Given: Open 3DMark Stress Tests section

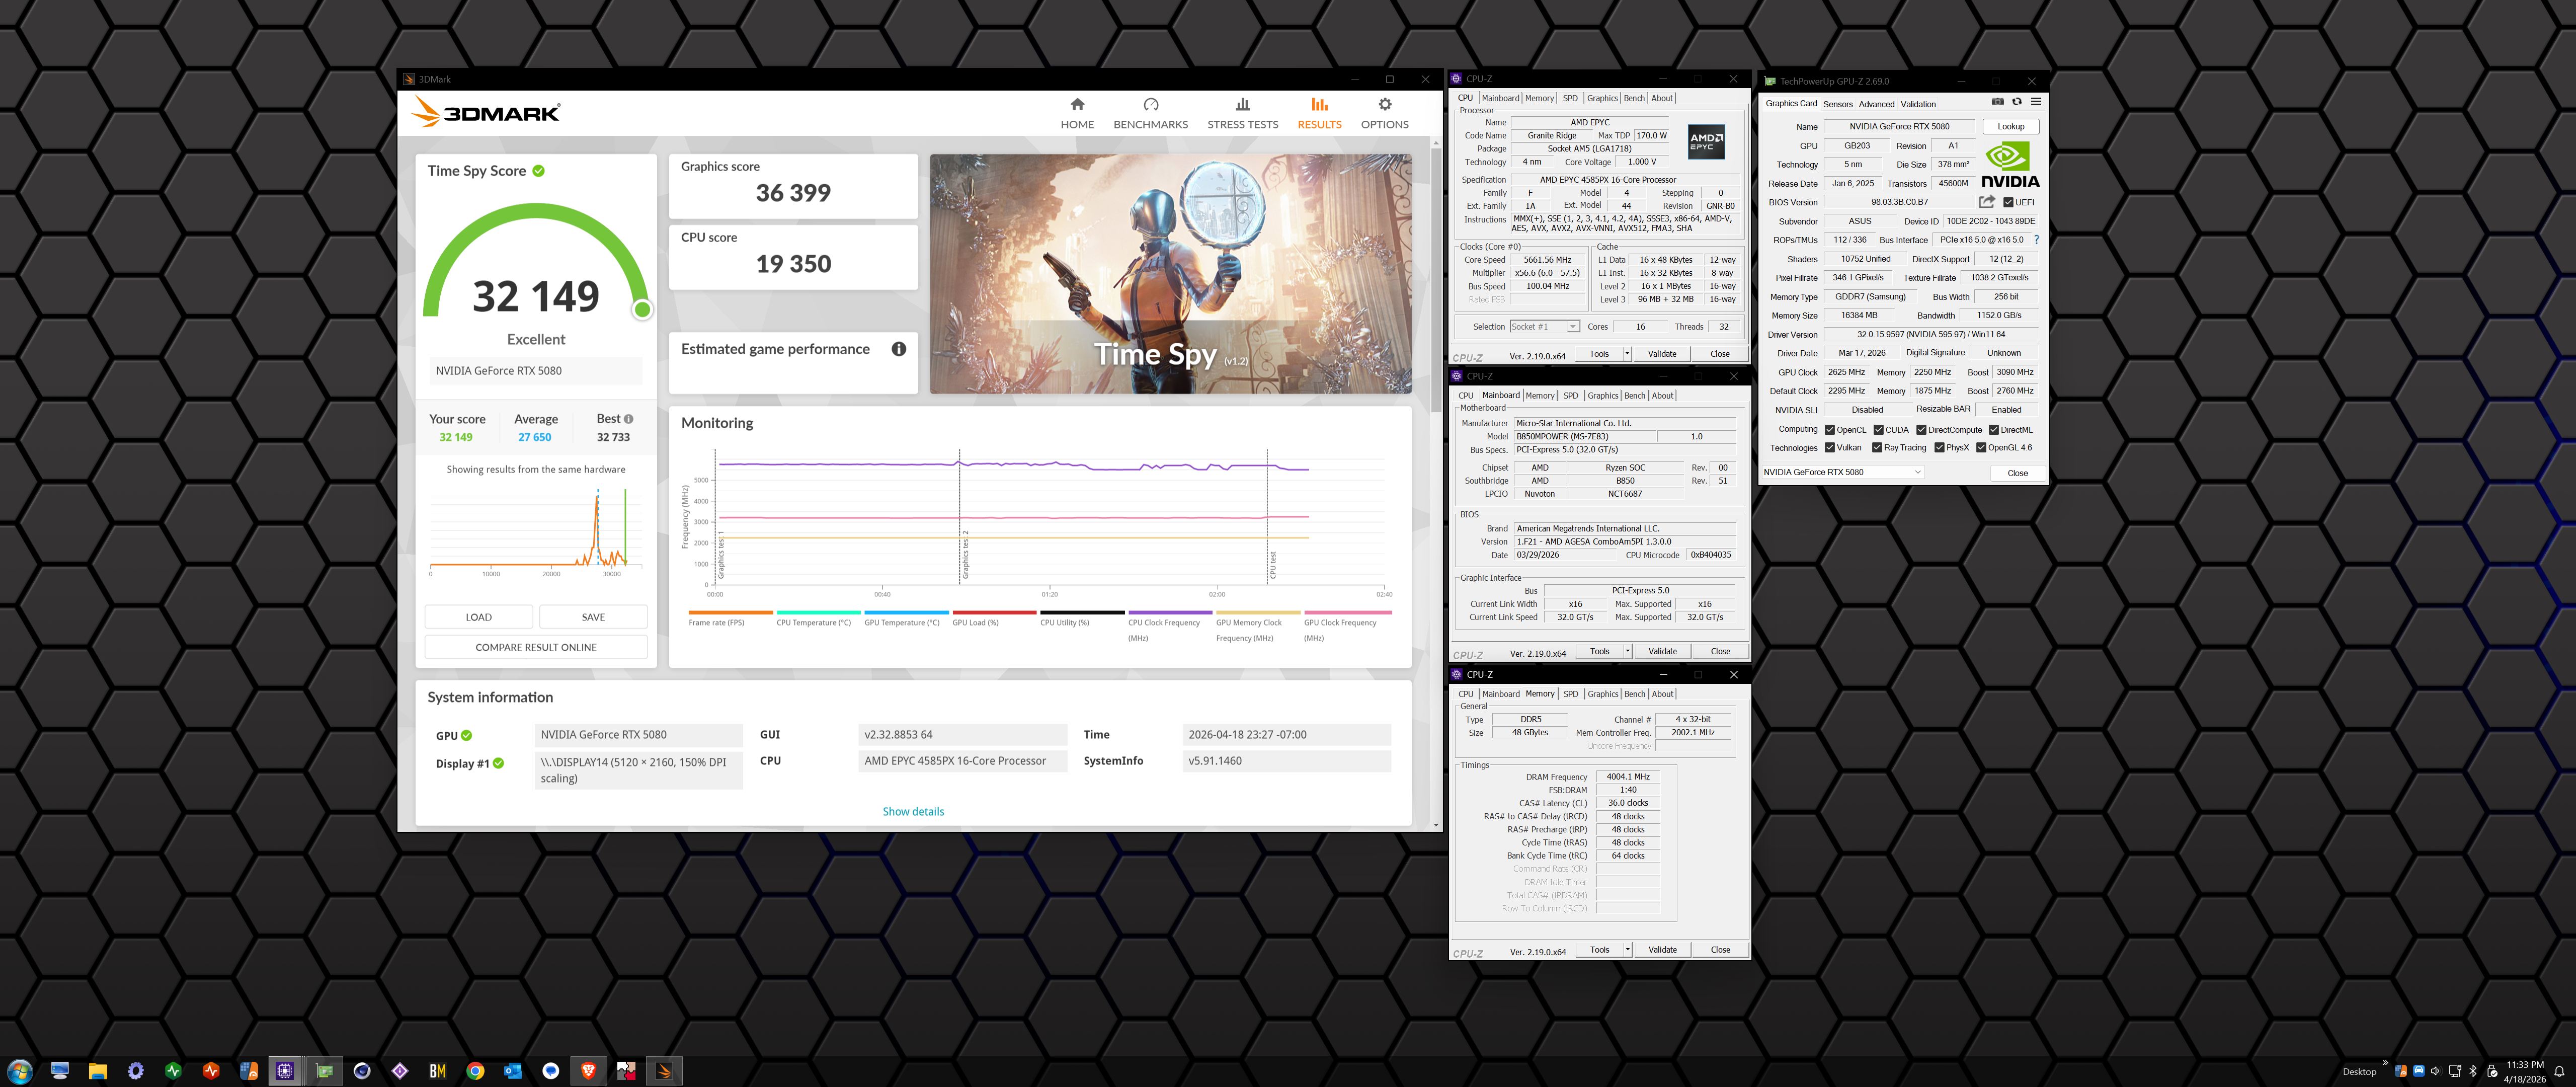Looking at the screenshot, I should point(1242,113).
